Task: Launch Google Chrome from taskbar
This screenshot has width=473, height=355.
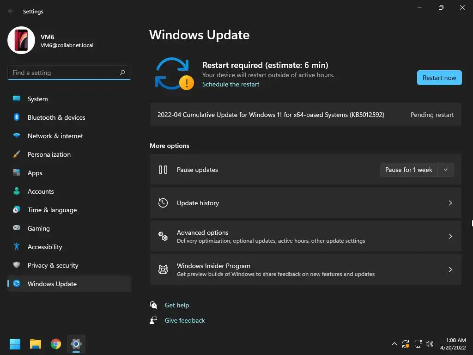Action: click(x=56, y=344)
